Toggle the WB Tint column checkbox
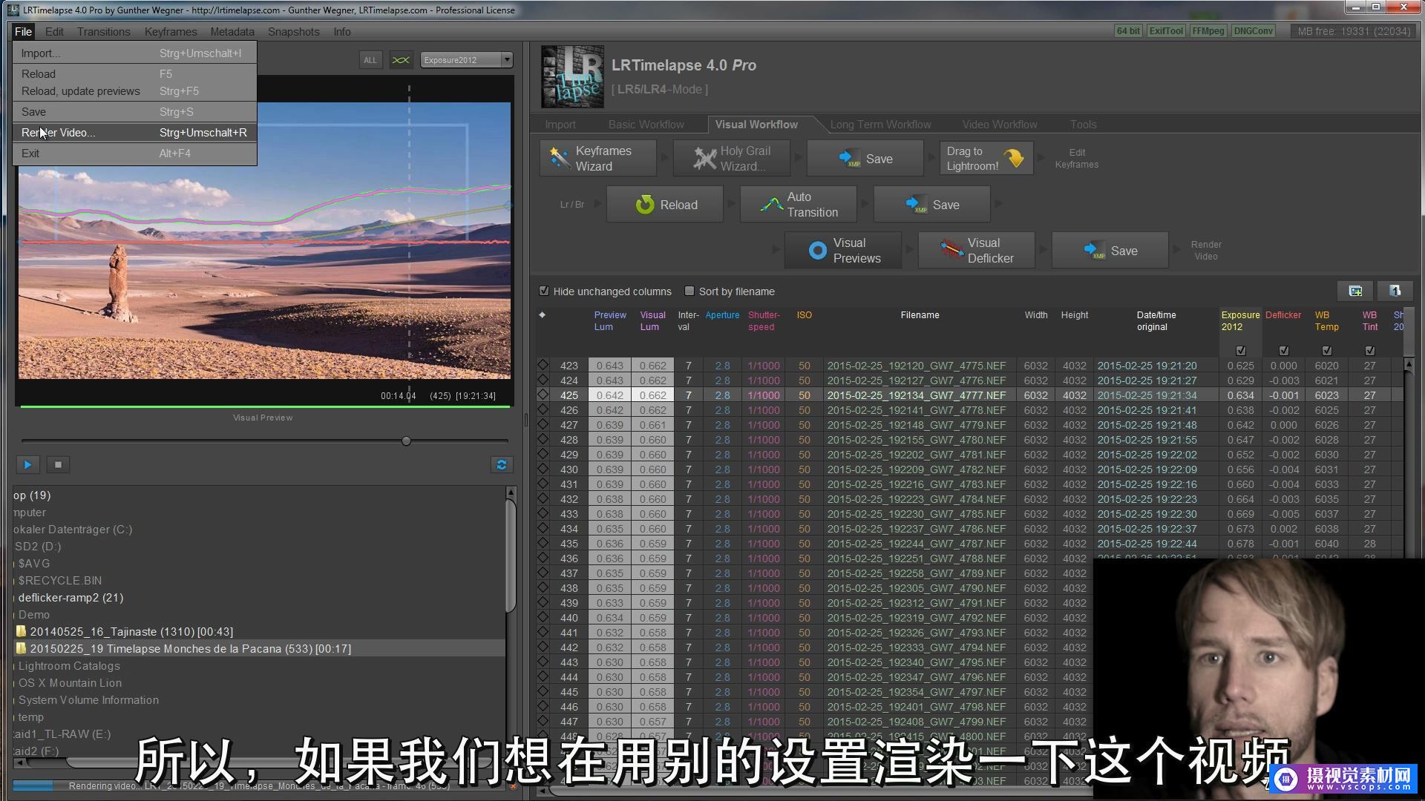Screen dimensions: 1425x801 pos(1370,351)
